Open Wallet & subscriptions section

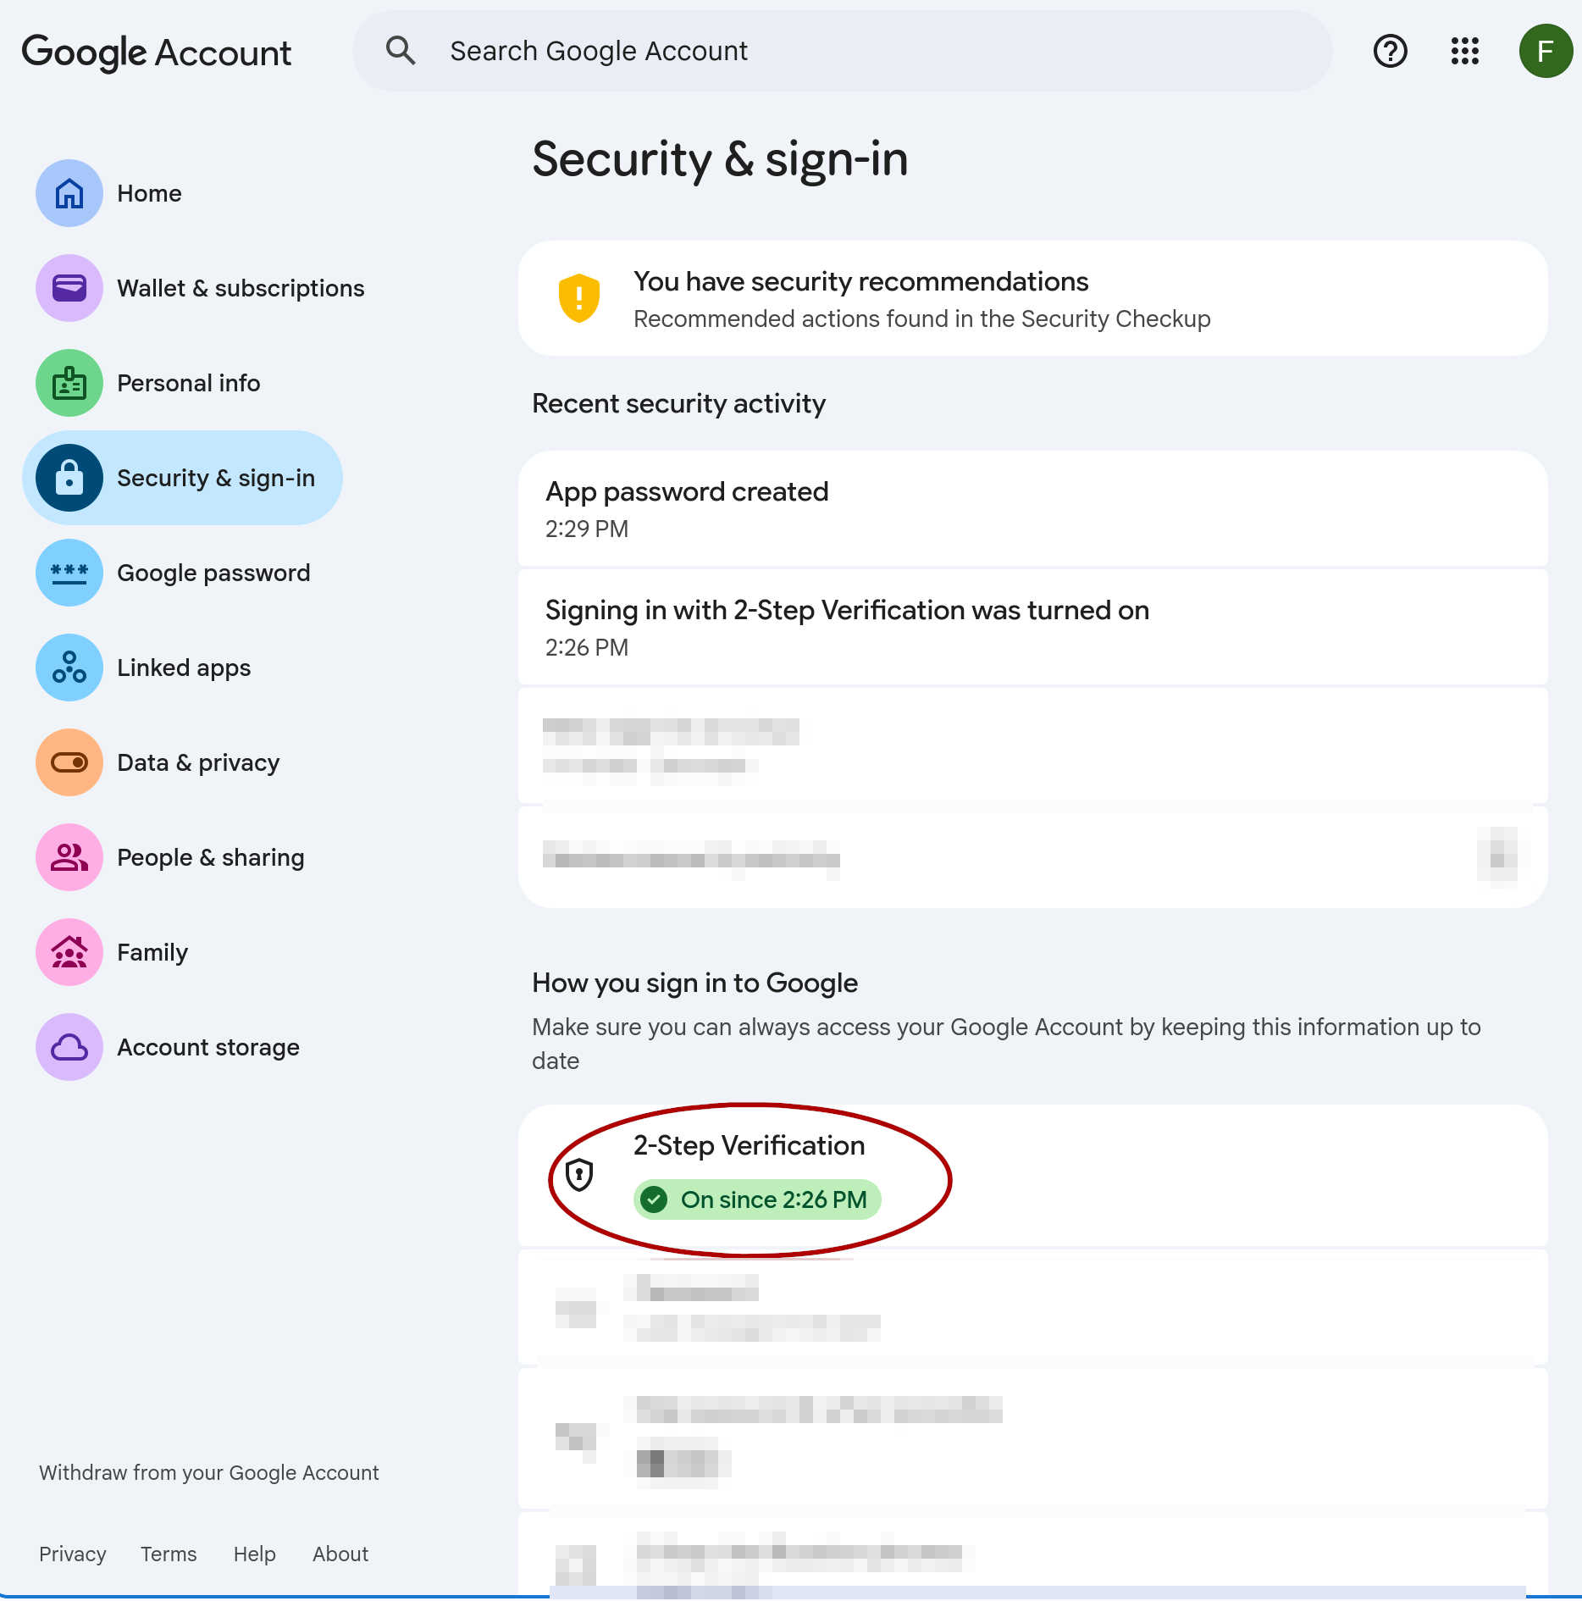click(x=241, y=288)
